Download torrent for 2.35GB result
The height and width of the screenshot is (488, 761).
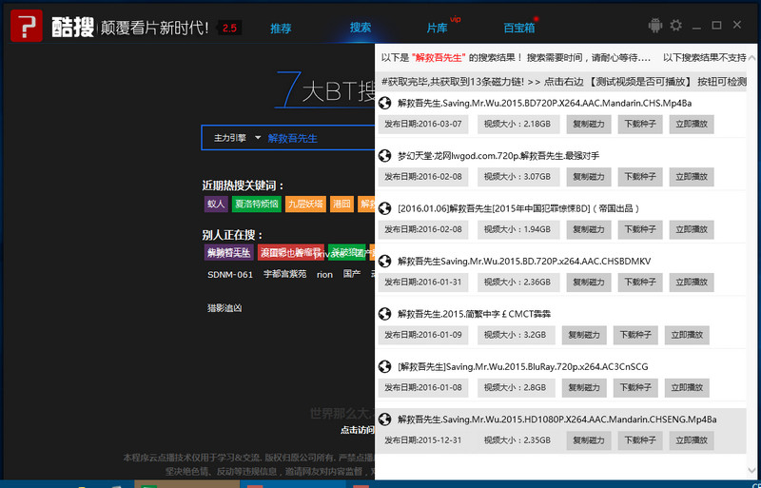[640, 440]
